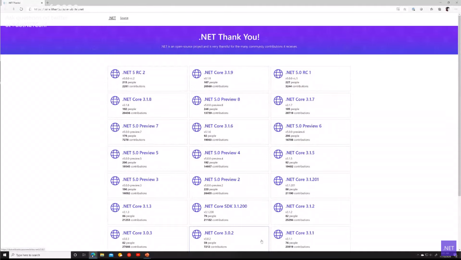461x260 pixels.
Task: Click globe icon beside .NET Core 3.1.201
Action: [278, 181]
